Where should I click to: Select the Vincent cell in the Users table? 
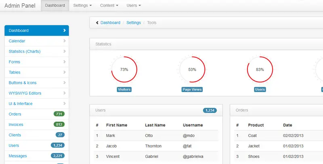[113, 157]
